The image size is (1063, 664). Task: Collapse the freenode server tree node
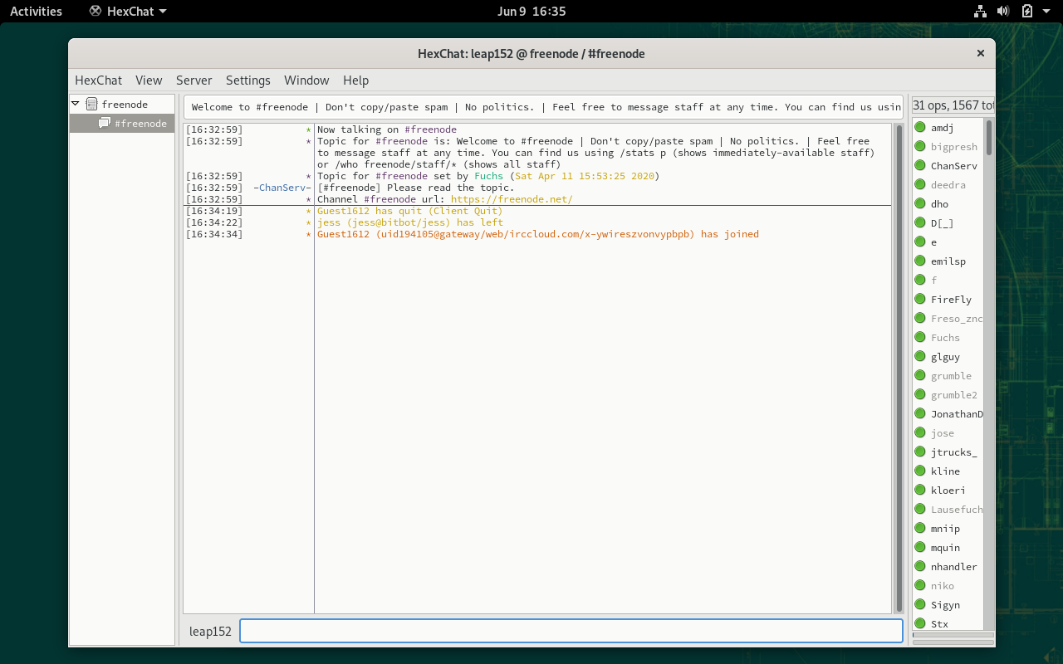coord(76,104)
